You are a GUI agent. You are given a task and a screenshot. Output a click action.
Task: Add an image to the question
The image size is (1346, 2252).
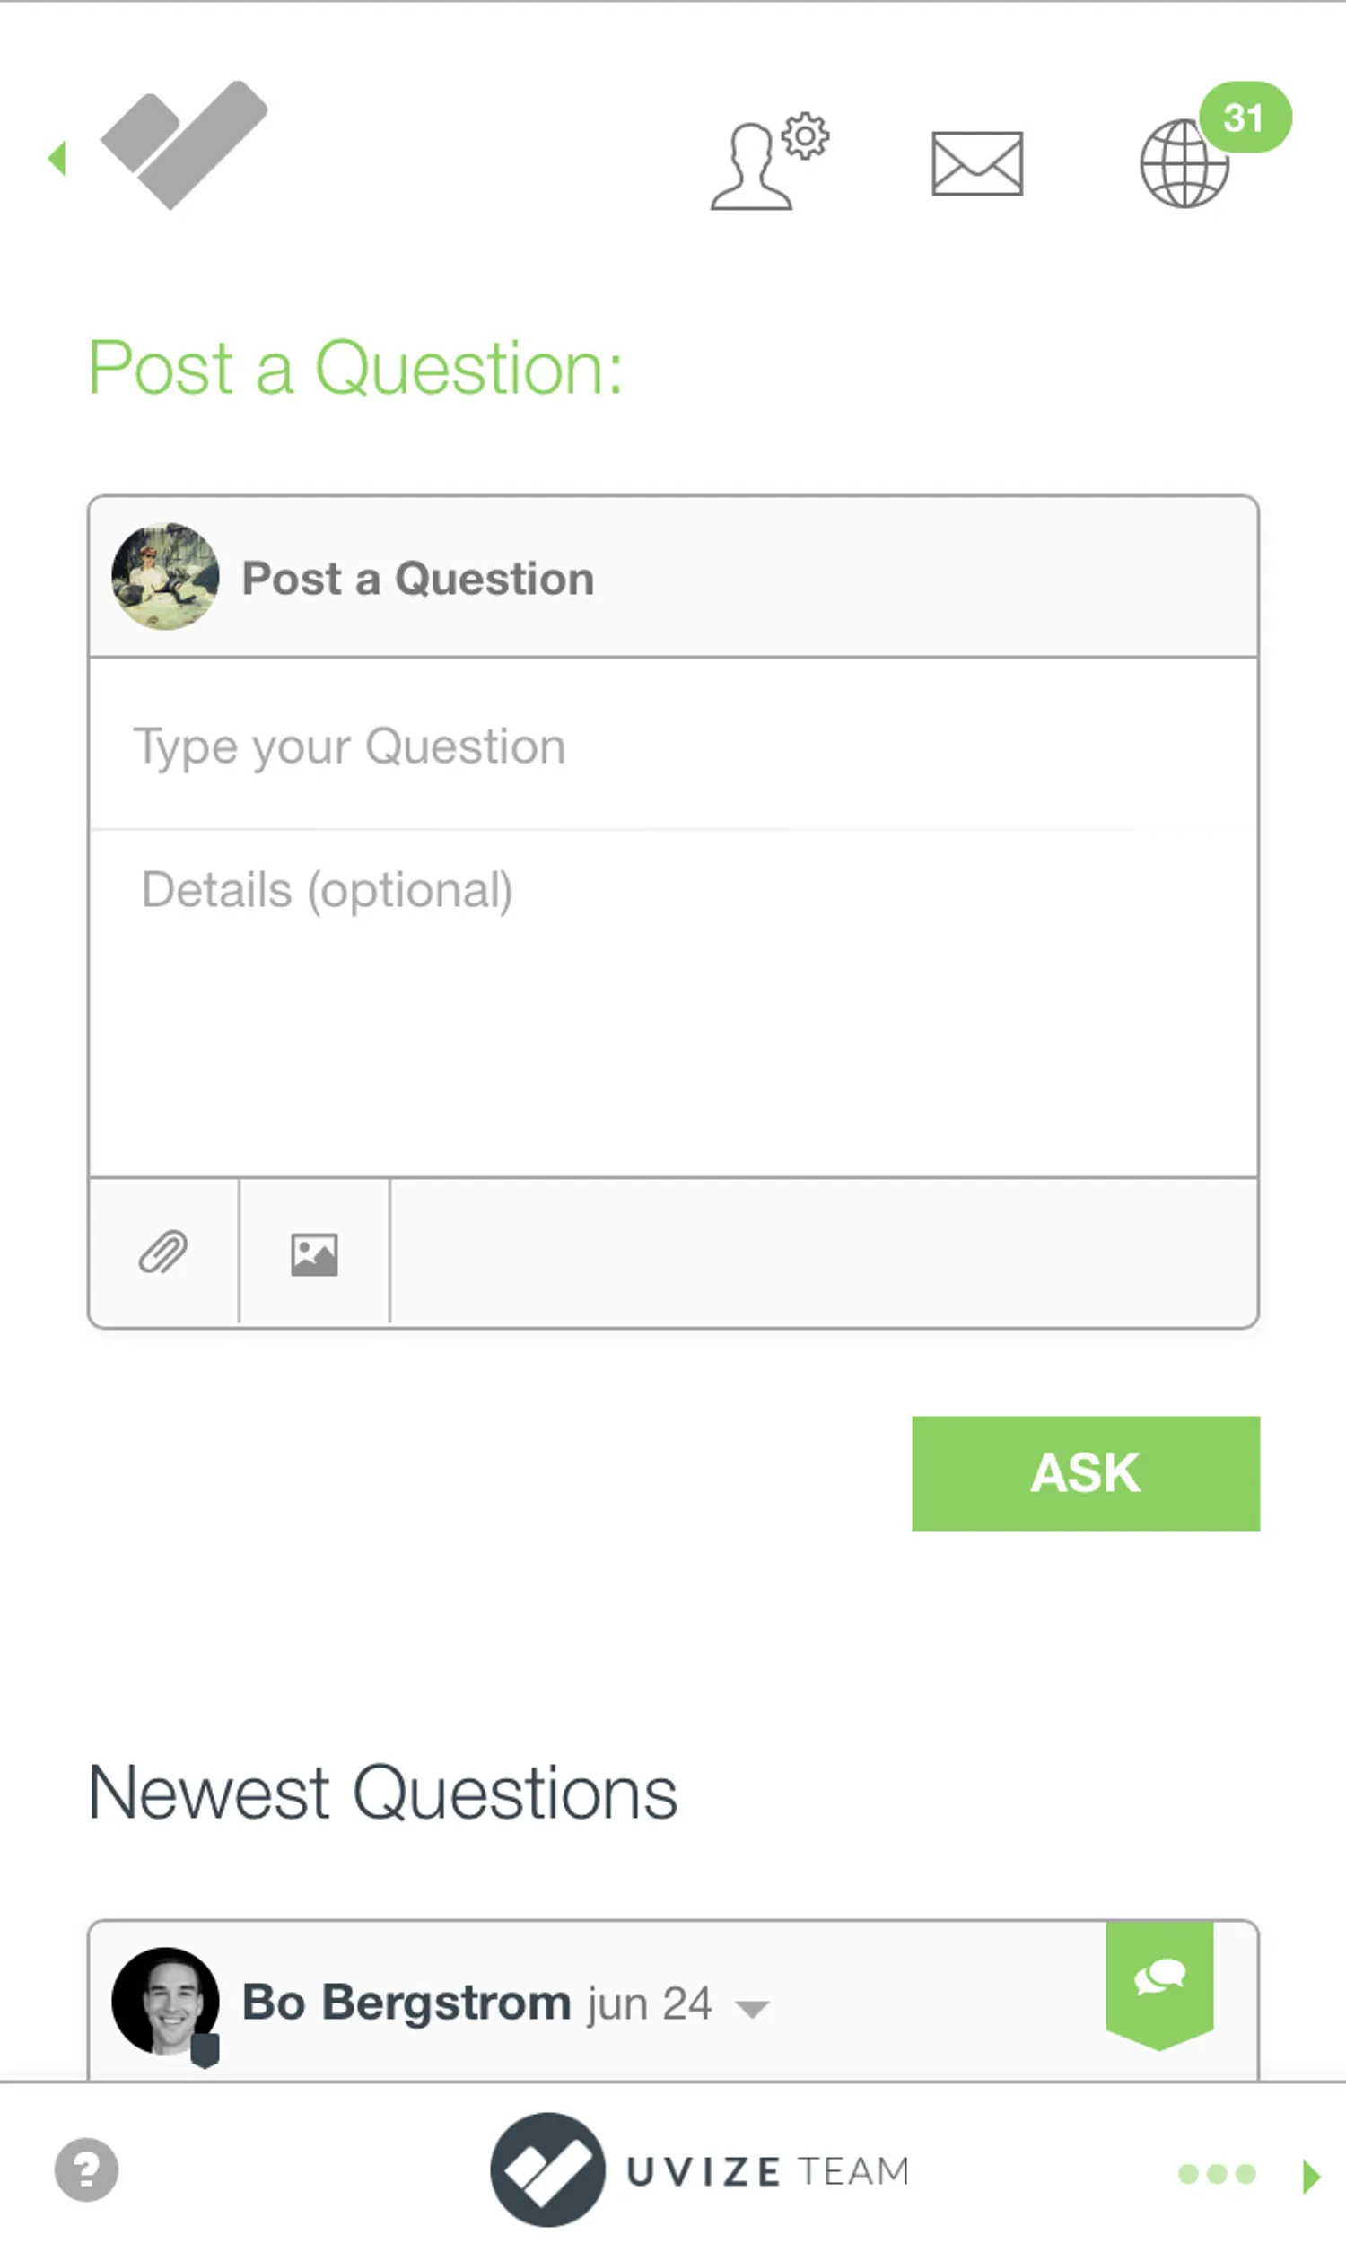[314, 1253]
